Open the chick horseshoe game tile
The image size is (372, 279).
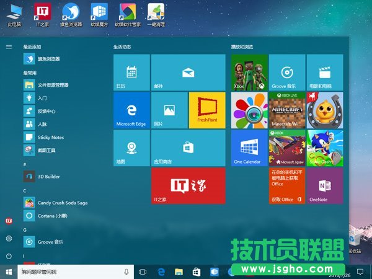click(x=325, y=110)
